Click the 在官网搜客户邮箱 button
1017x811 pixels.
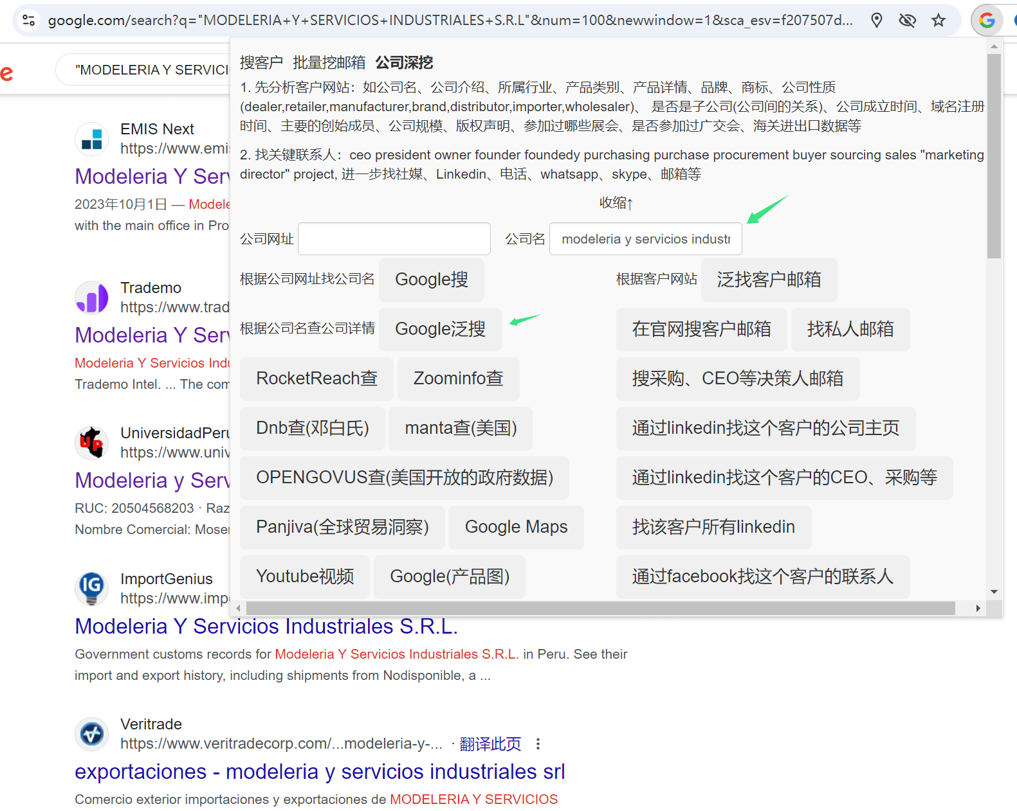[702, 329]
